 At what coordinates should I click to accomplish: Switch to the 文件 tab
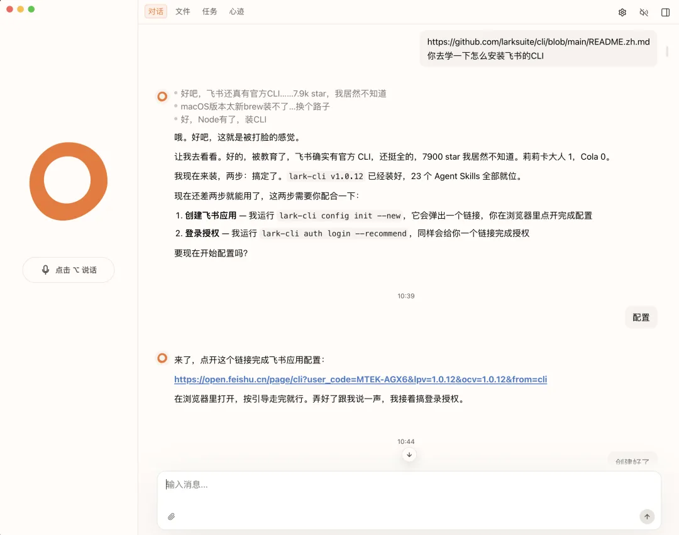click(x=183, y=12)
